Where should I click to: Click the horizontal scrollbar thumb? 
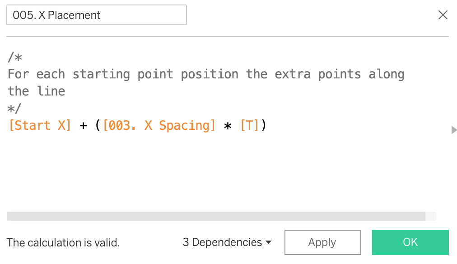(216, 216)
